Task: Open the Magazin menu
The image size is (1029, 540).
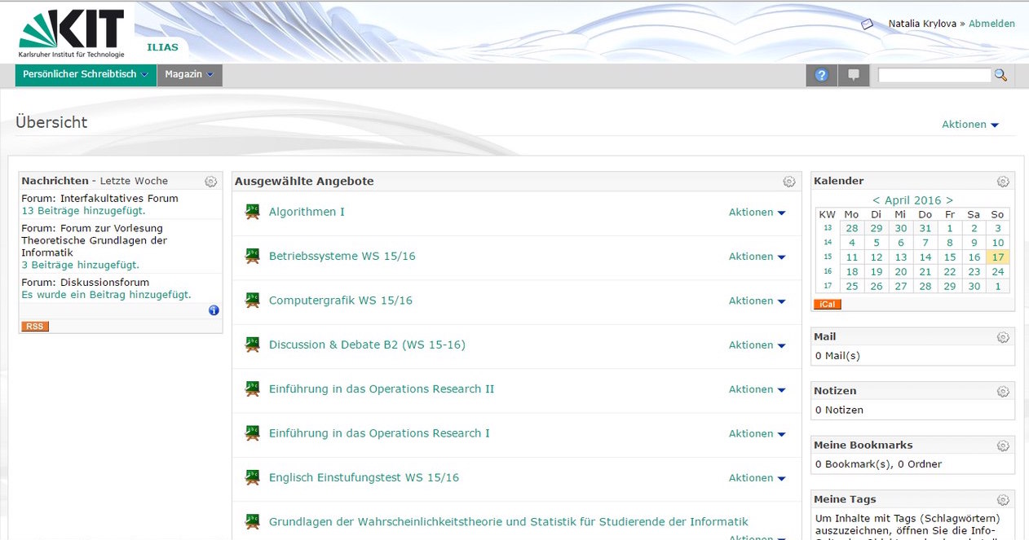Action: (188, 75)
